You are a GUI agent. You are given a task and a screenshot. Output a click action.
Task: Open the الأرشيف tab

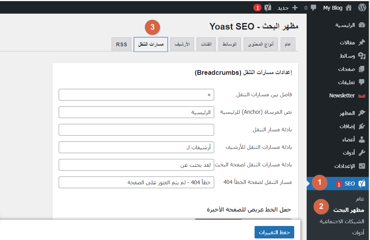point(182,44)
